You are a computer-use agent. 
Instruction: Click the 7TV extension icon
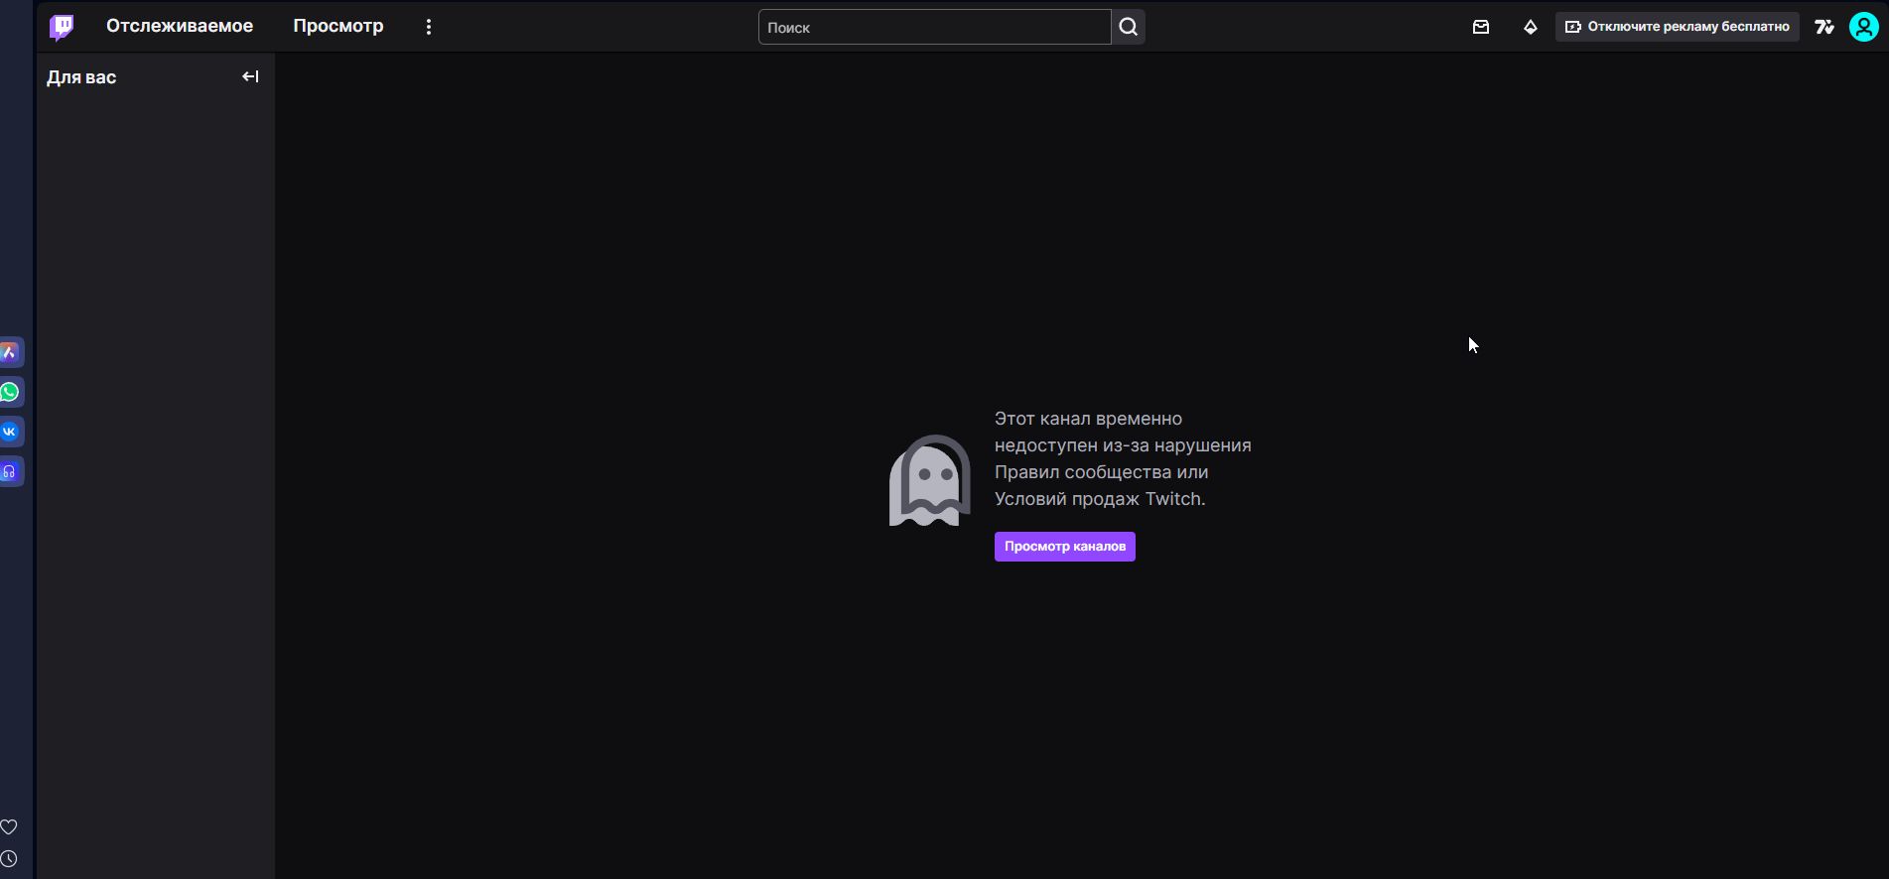(1823, 27)
